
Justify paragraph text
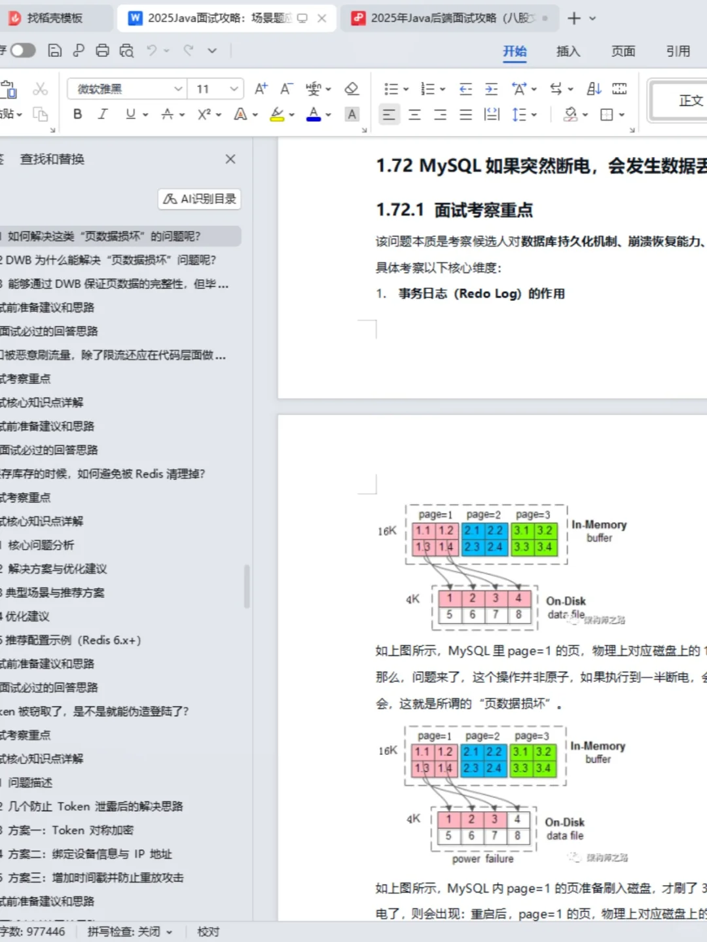tap(465, 115)
